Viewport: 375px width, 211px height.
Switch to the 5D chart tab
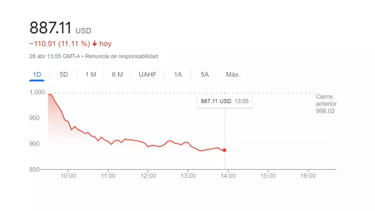(x=63, y=74)
